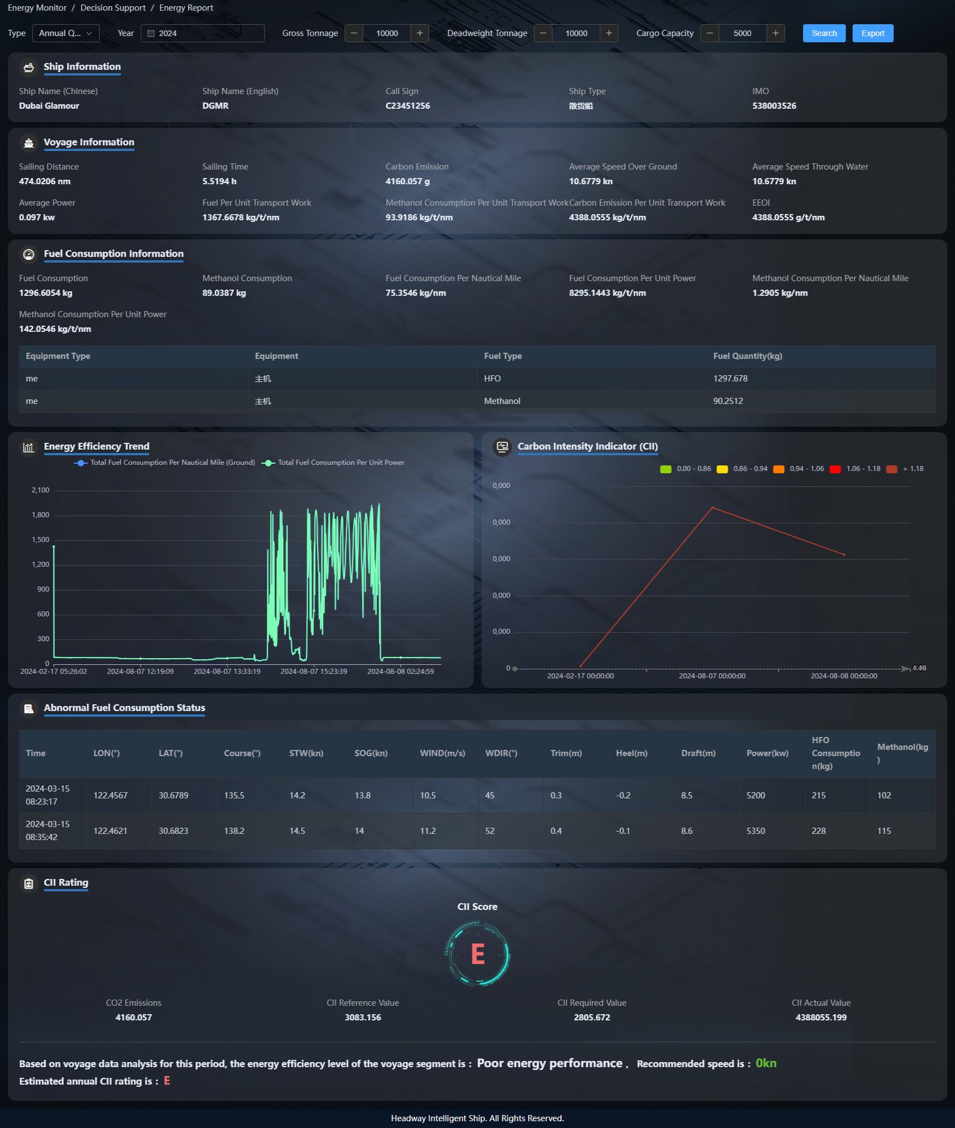Click the Fuel Consumption Information gauge icon
Viewport: 955px width, 1128px height.
pyautogui.click(x=29, y=255)
